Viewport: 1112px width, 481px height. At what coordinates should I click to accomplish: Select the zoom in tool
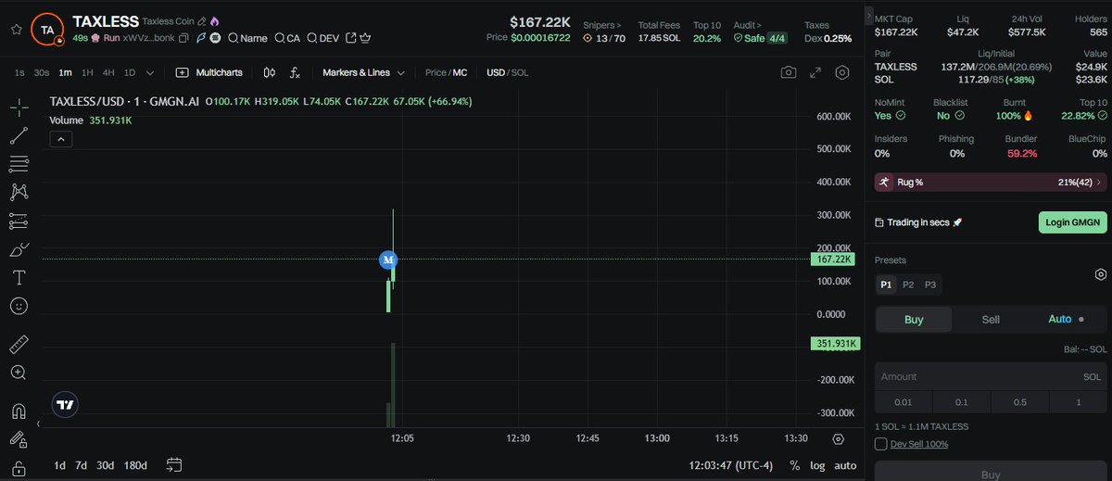pyautogui.click(x=19, y=373)
